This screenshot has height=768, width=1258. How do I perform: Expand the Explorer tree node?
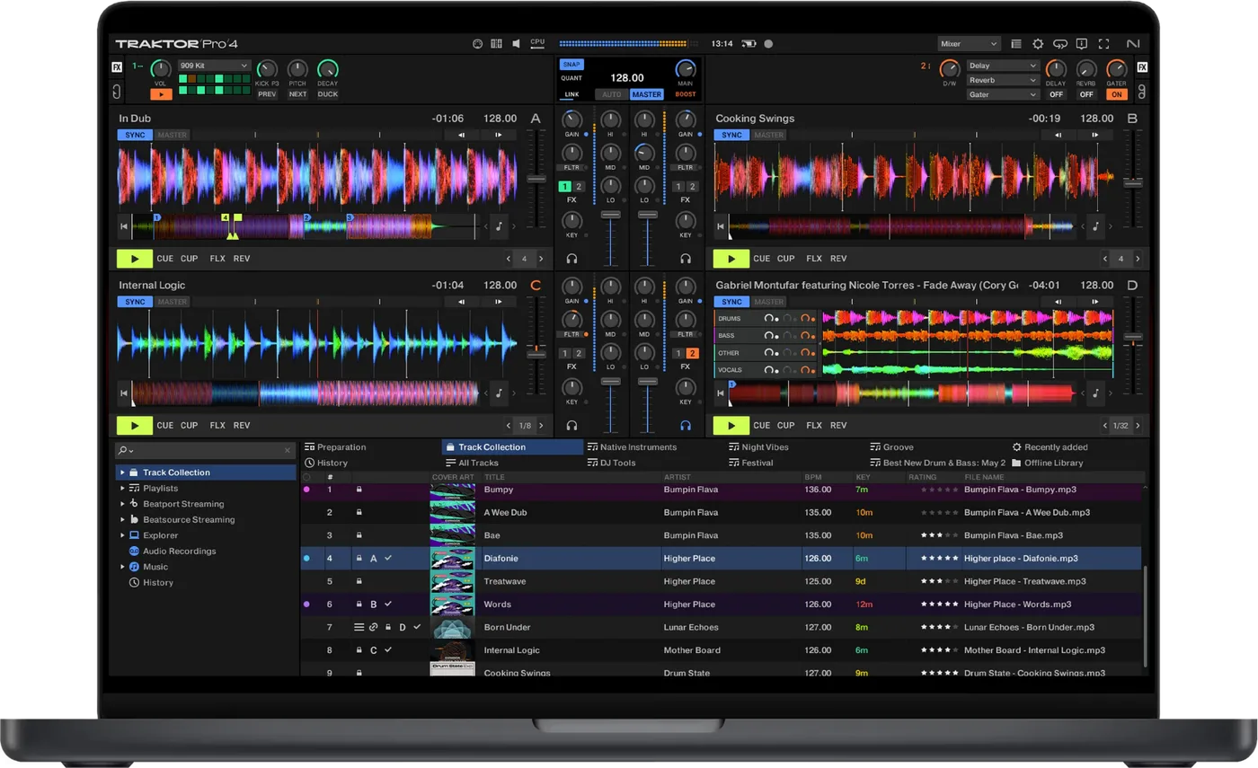[x=122, y=535]
